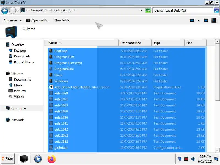Image resolution: width=220 pixels, height=165 pixels.
Task: Select the Program Files folder name
Action: [x=64, y=57]
